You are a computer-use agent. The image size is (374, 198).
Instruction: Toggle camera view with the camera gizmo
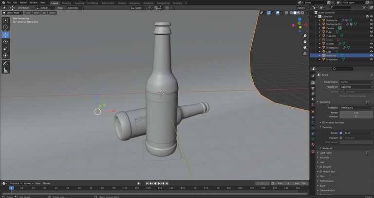tap(305, 48)
